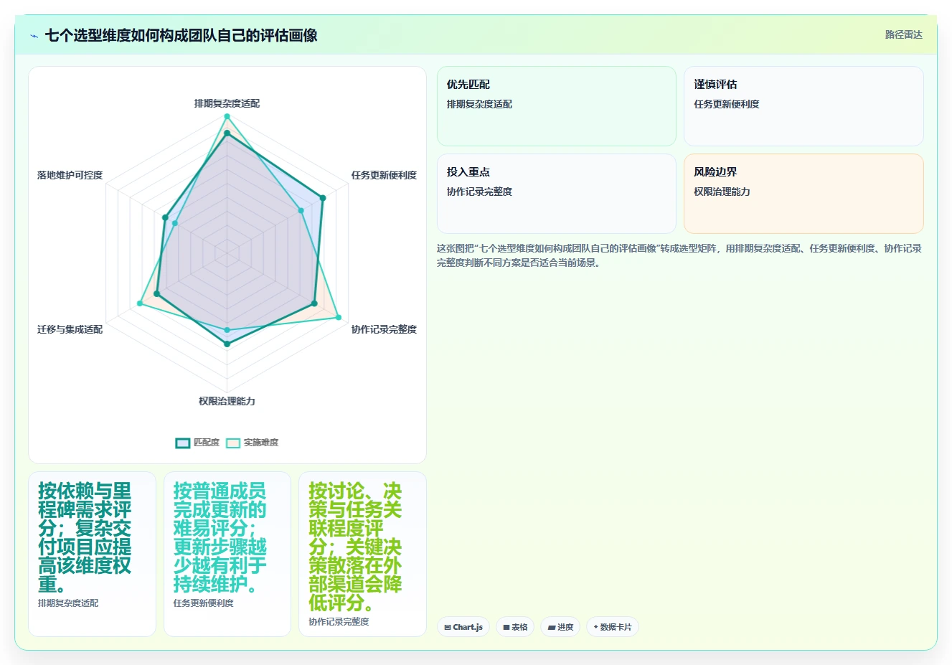
Task: Select the 风险边界 card
Action: click(803, 194)
